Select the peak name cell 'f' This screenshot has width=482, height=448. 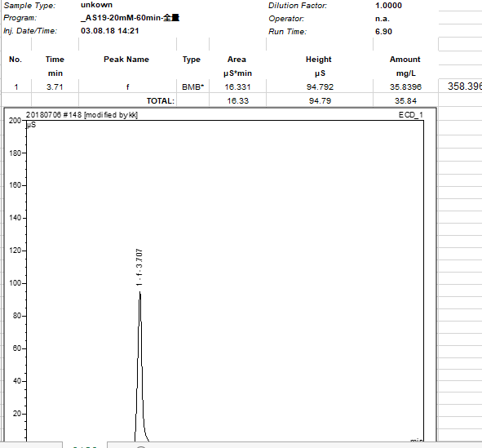coord(127,87)
